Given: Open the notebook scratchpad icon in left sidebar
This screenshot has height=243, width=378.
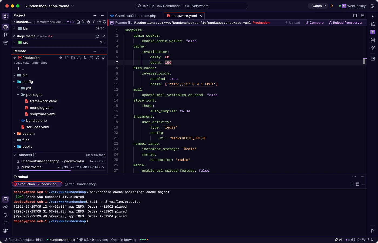Looking at the screenshot, I should click(x=5, y=43).
